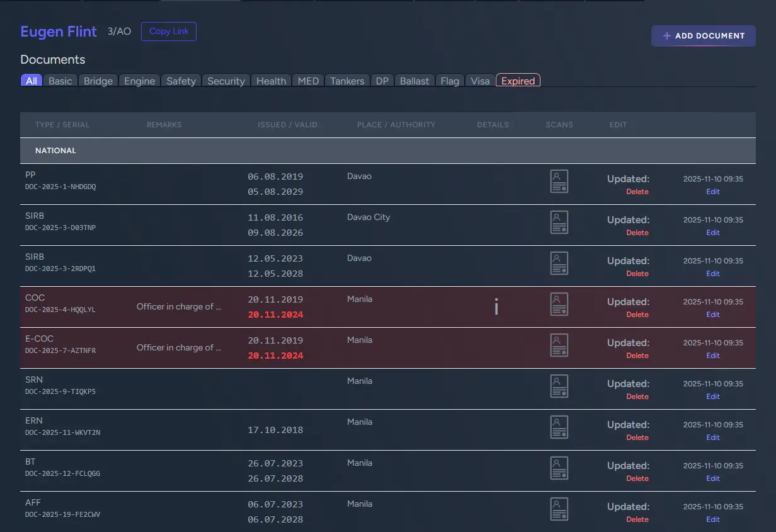This screenshot has height=532, width=776.
Task: View scan of SIRB issued in Davao City
Action: (559, 223)
